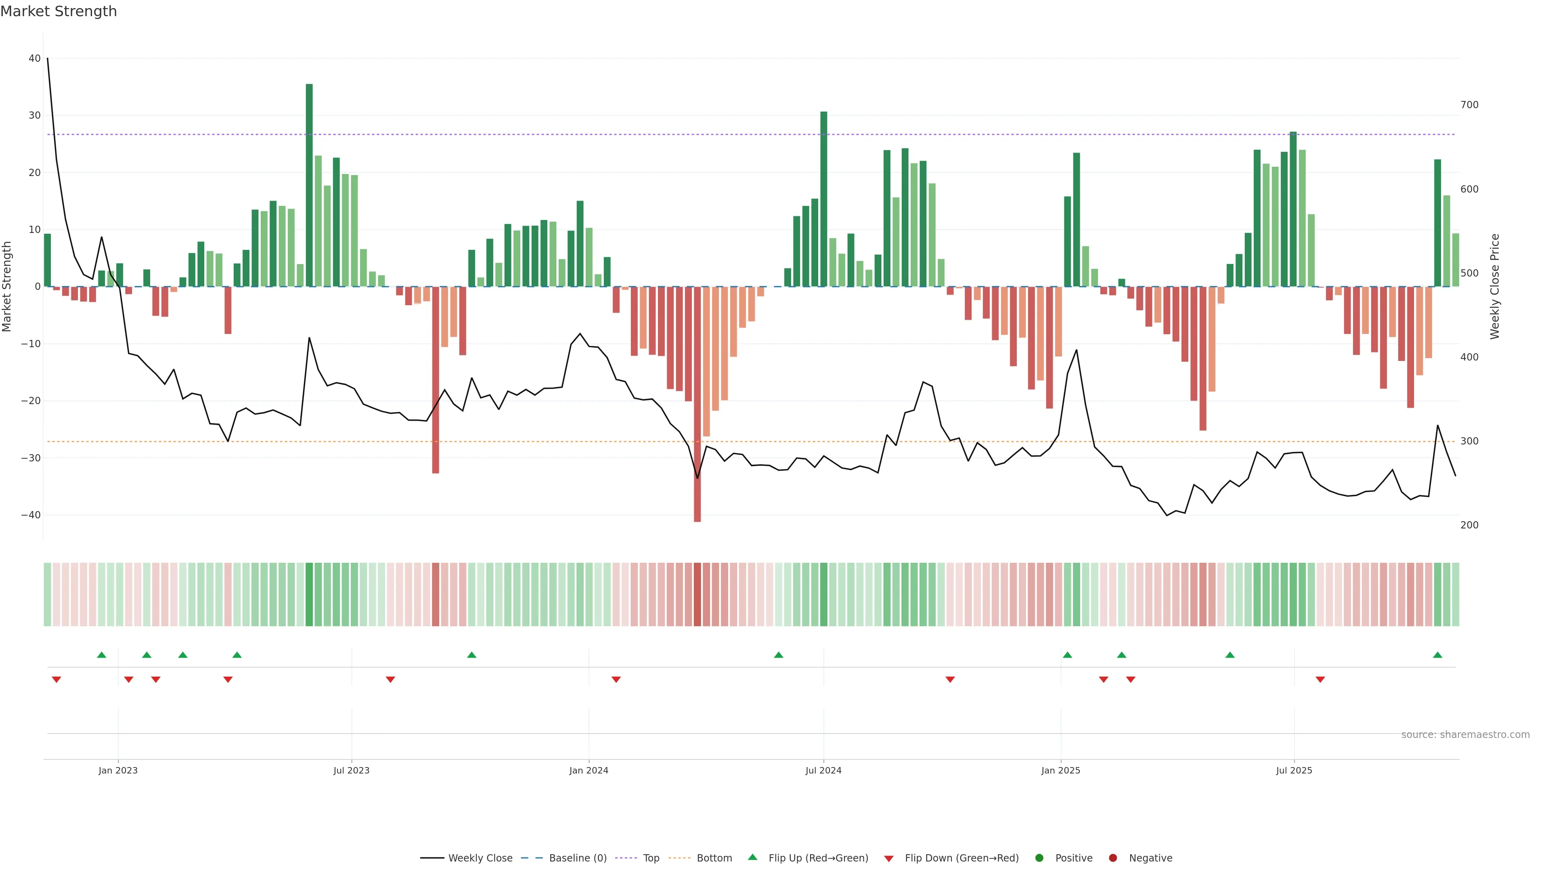Click the source: sharemaestro.com text

(1465, 735)
